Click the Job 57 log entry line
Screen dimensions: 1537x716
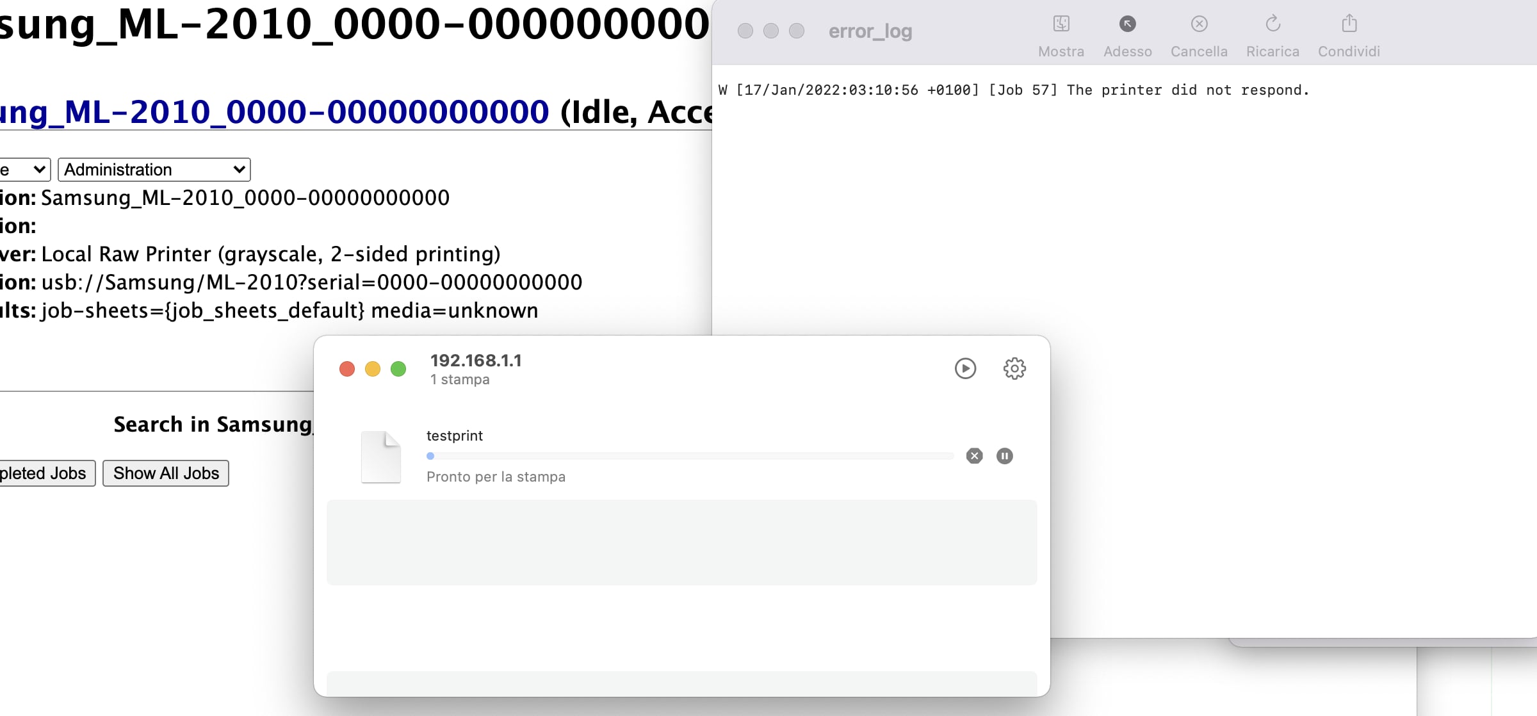1014,90
